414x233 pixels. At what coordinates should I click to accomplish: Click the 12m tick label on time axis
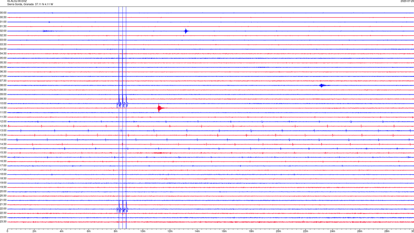pyautogui.click(x=170, y=231)
